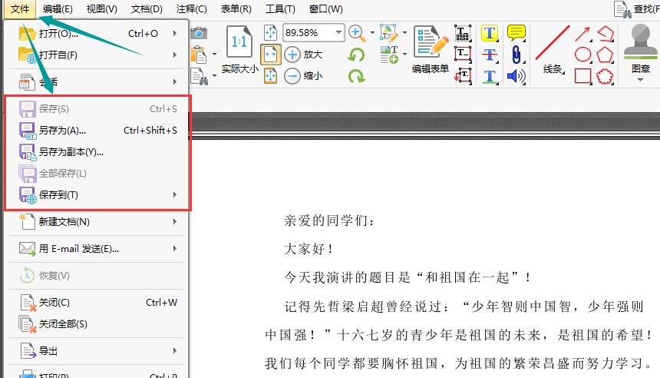
Task: Click the clipboard paste icon in toolbar
Action: pos(199,55)
